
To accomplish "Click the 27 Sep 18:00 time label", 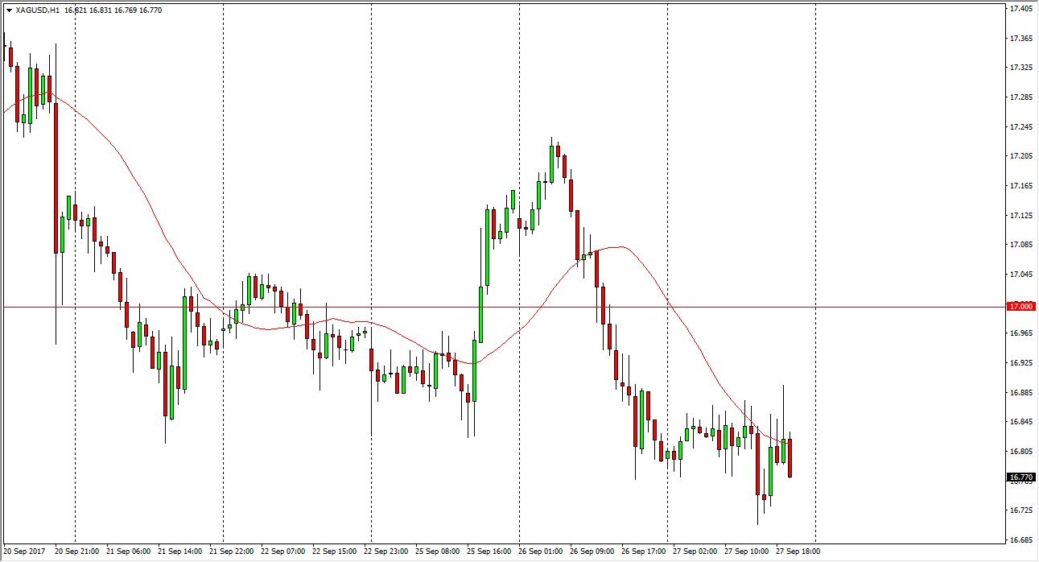I will tap(799, 552).
